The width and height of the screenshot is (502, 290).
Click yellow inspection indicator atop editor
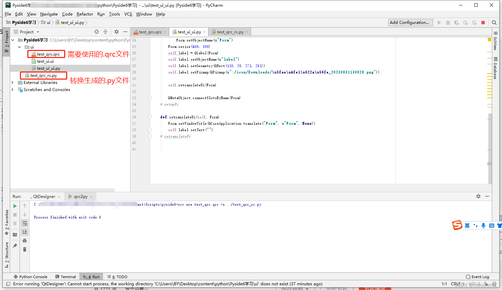point(490,39)
